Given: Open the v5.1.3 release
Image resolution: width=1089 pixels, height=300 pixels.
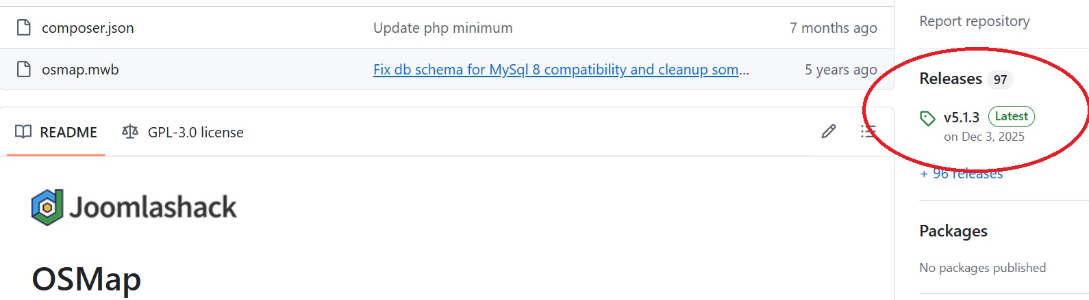Looking at the screenshot, I should point(961,118).
